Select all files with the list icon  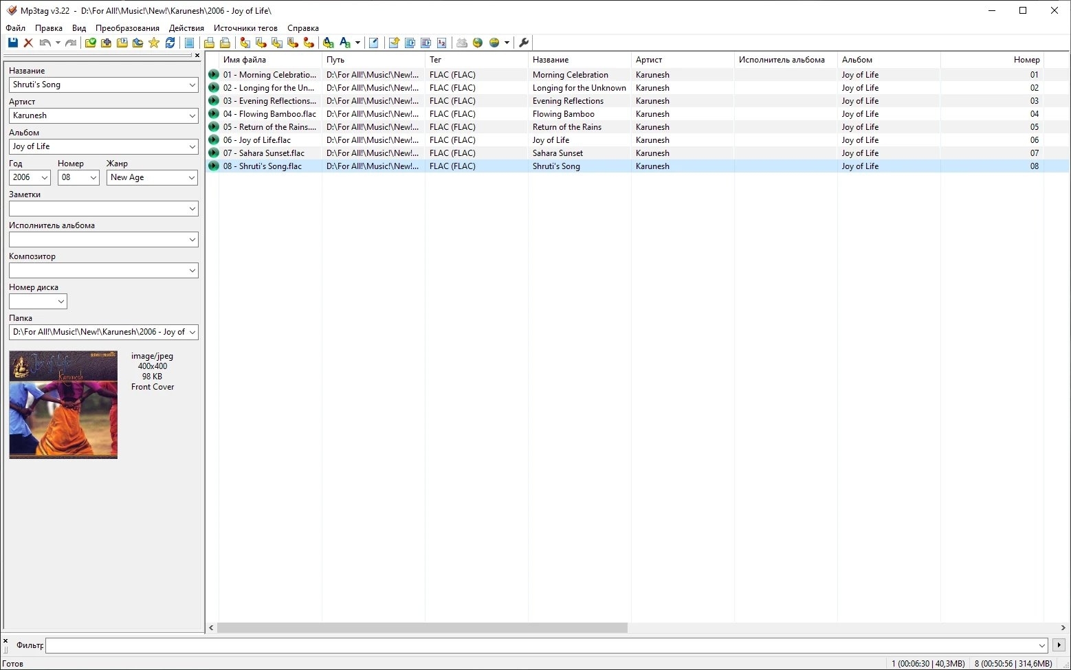click(x=189, y=43)
